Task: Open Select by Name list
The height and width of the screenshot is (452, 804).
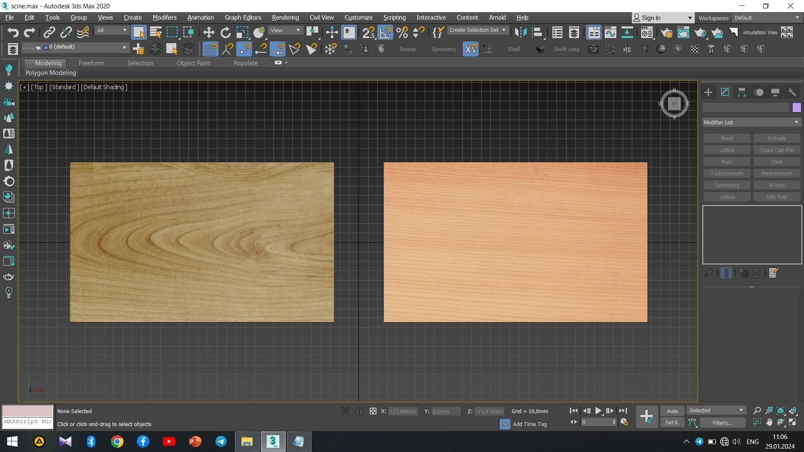Action: pos(156,33)
